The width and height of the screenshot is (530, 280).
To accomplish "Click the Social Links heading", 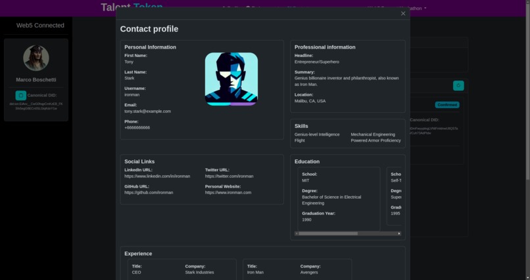I will 139,162.
